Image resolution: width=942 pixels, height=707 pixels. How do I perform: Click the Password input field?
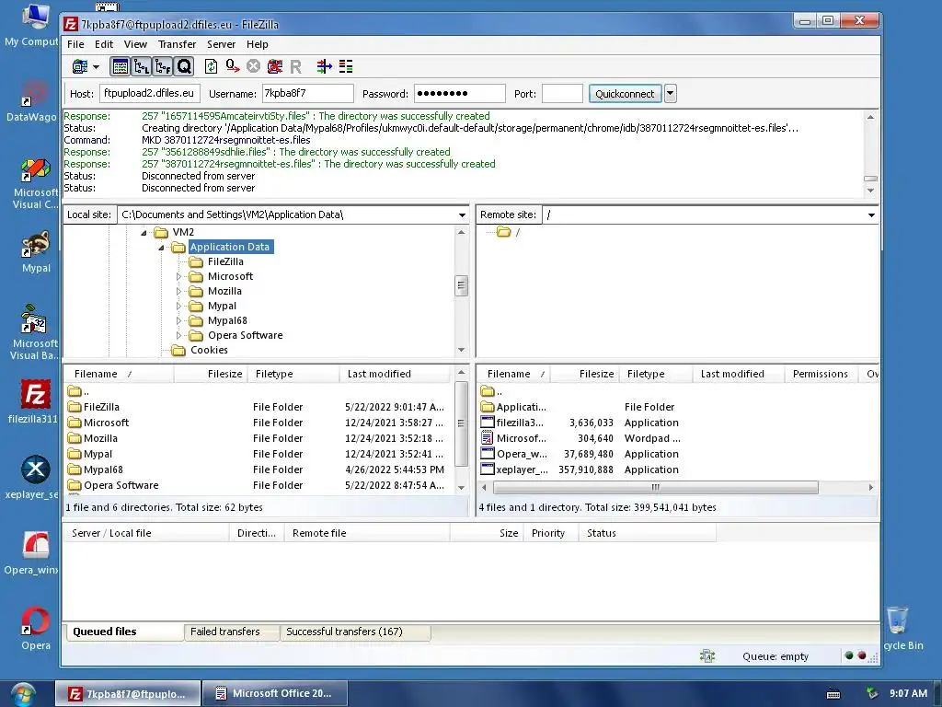(x=460, y=94)
